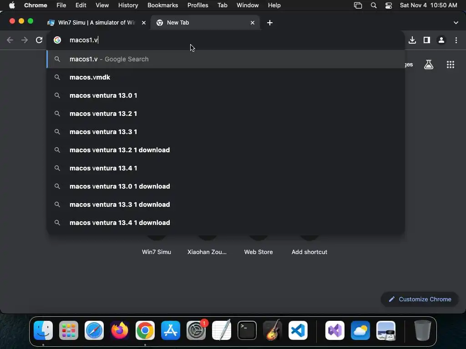Open the Tab menu
Screen dimensions: 466x349
[222, 5]
